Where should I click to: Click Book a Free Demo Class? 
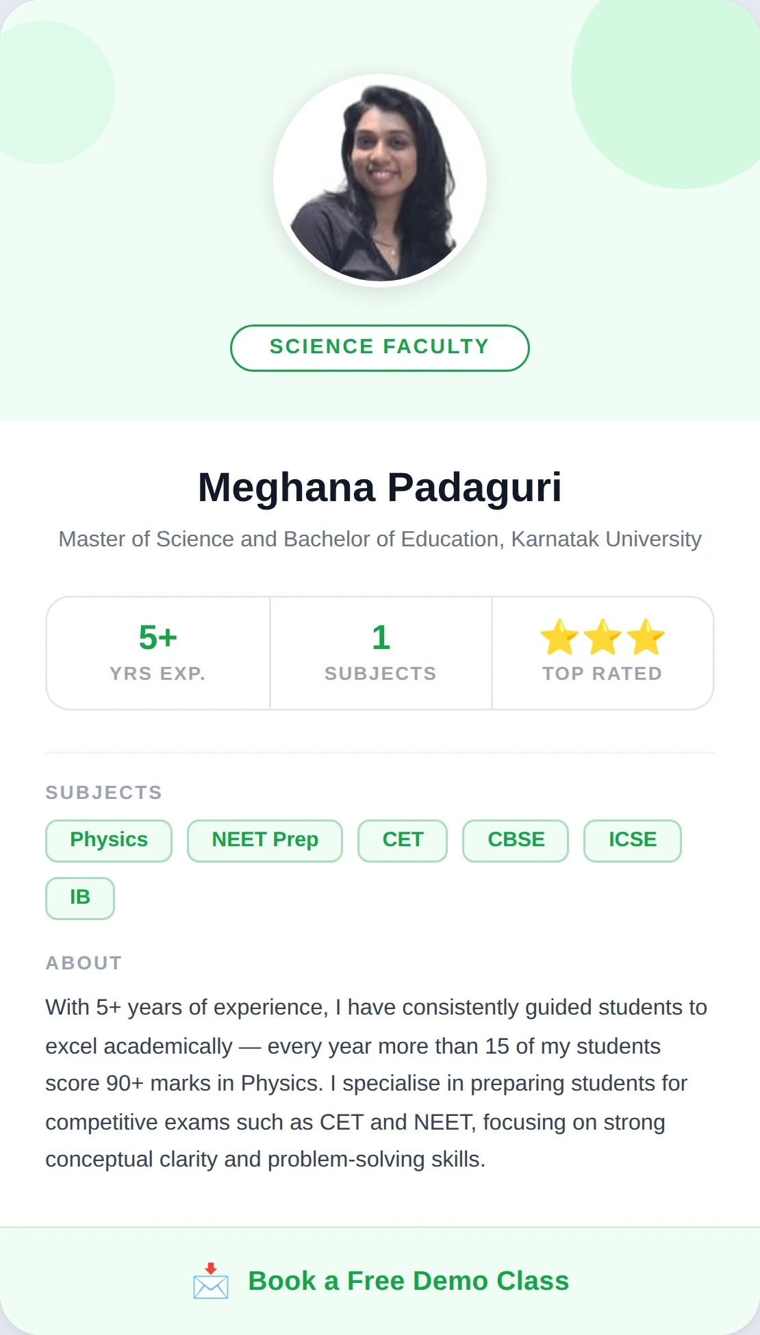pyautogui.click(x=408, y=1280)
